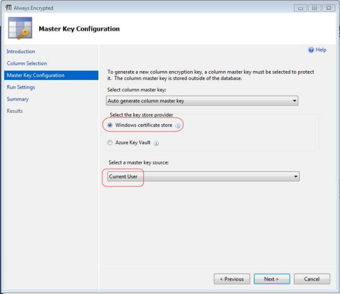The height and width of the screenshot is (294, 340).
Task: Click the info icon beside Azure Key Vault
Action: click(156, 143)
